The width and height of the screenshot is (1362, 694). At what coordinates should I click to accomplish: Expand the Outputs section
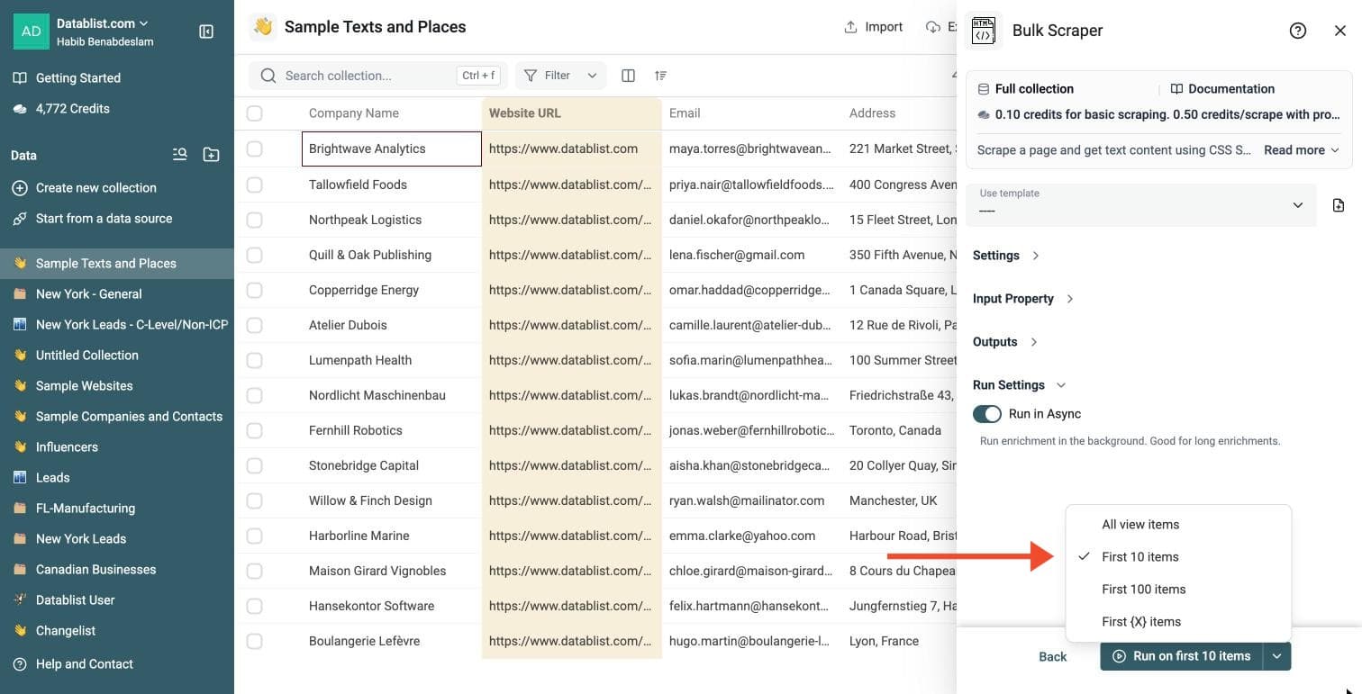pos(1005,342)
